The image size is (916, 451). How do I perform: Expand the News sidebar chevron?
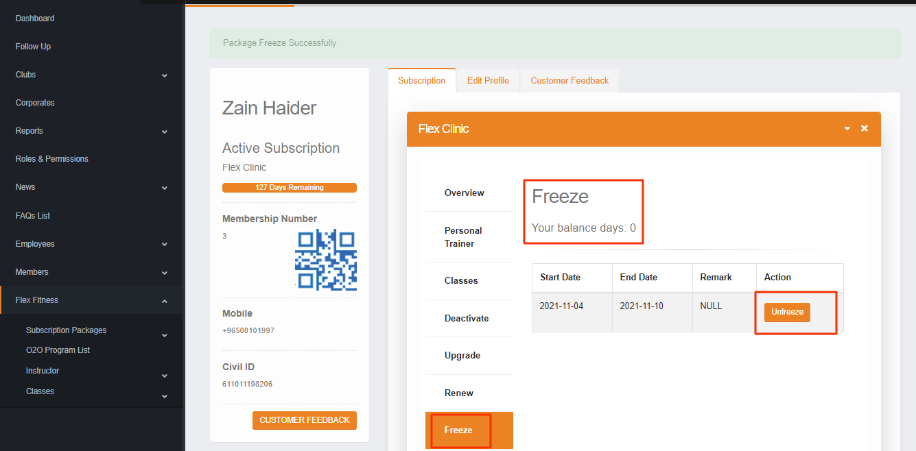point(165,188)
